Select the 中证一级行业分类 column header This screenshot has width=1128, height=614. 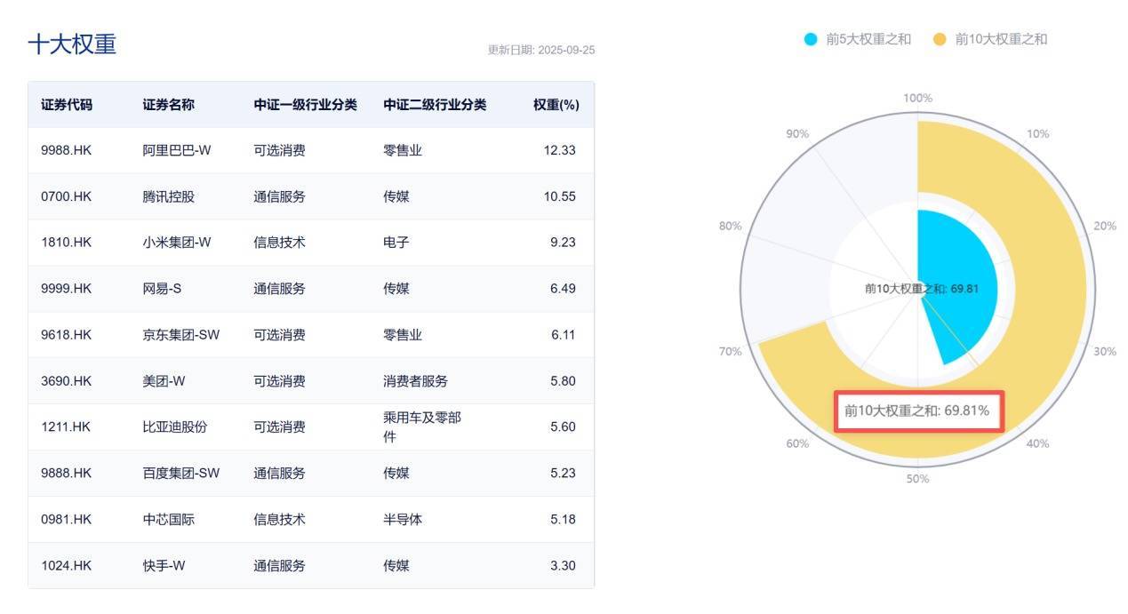(305, 105)
